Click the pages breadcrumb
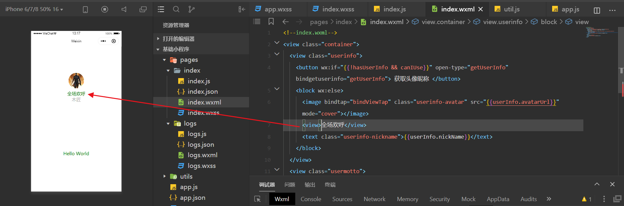Image resolution: width=624 pixels, height=206 pixels. 319,22
